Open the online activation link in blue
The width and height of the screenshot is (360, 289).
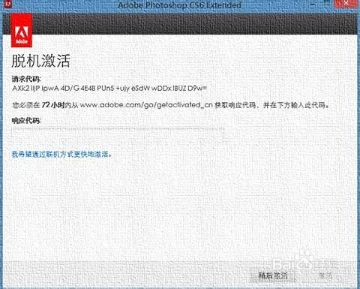(x=60, y=154)
